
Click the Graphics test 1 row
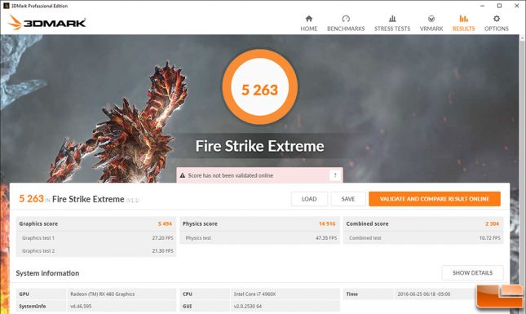point(96,238)
